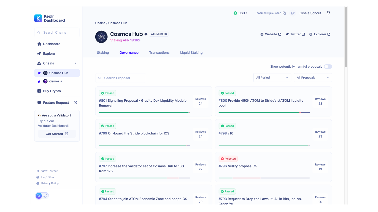Open the Twitter link
378x212 pixels.
(x=295, y=34)
